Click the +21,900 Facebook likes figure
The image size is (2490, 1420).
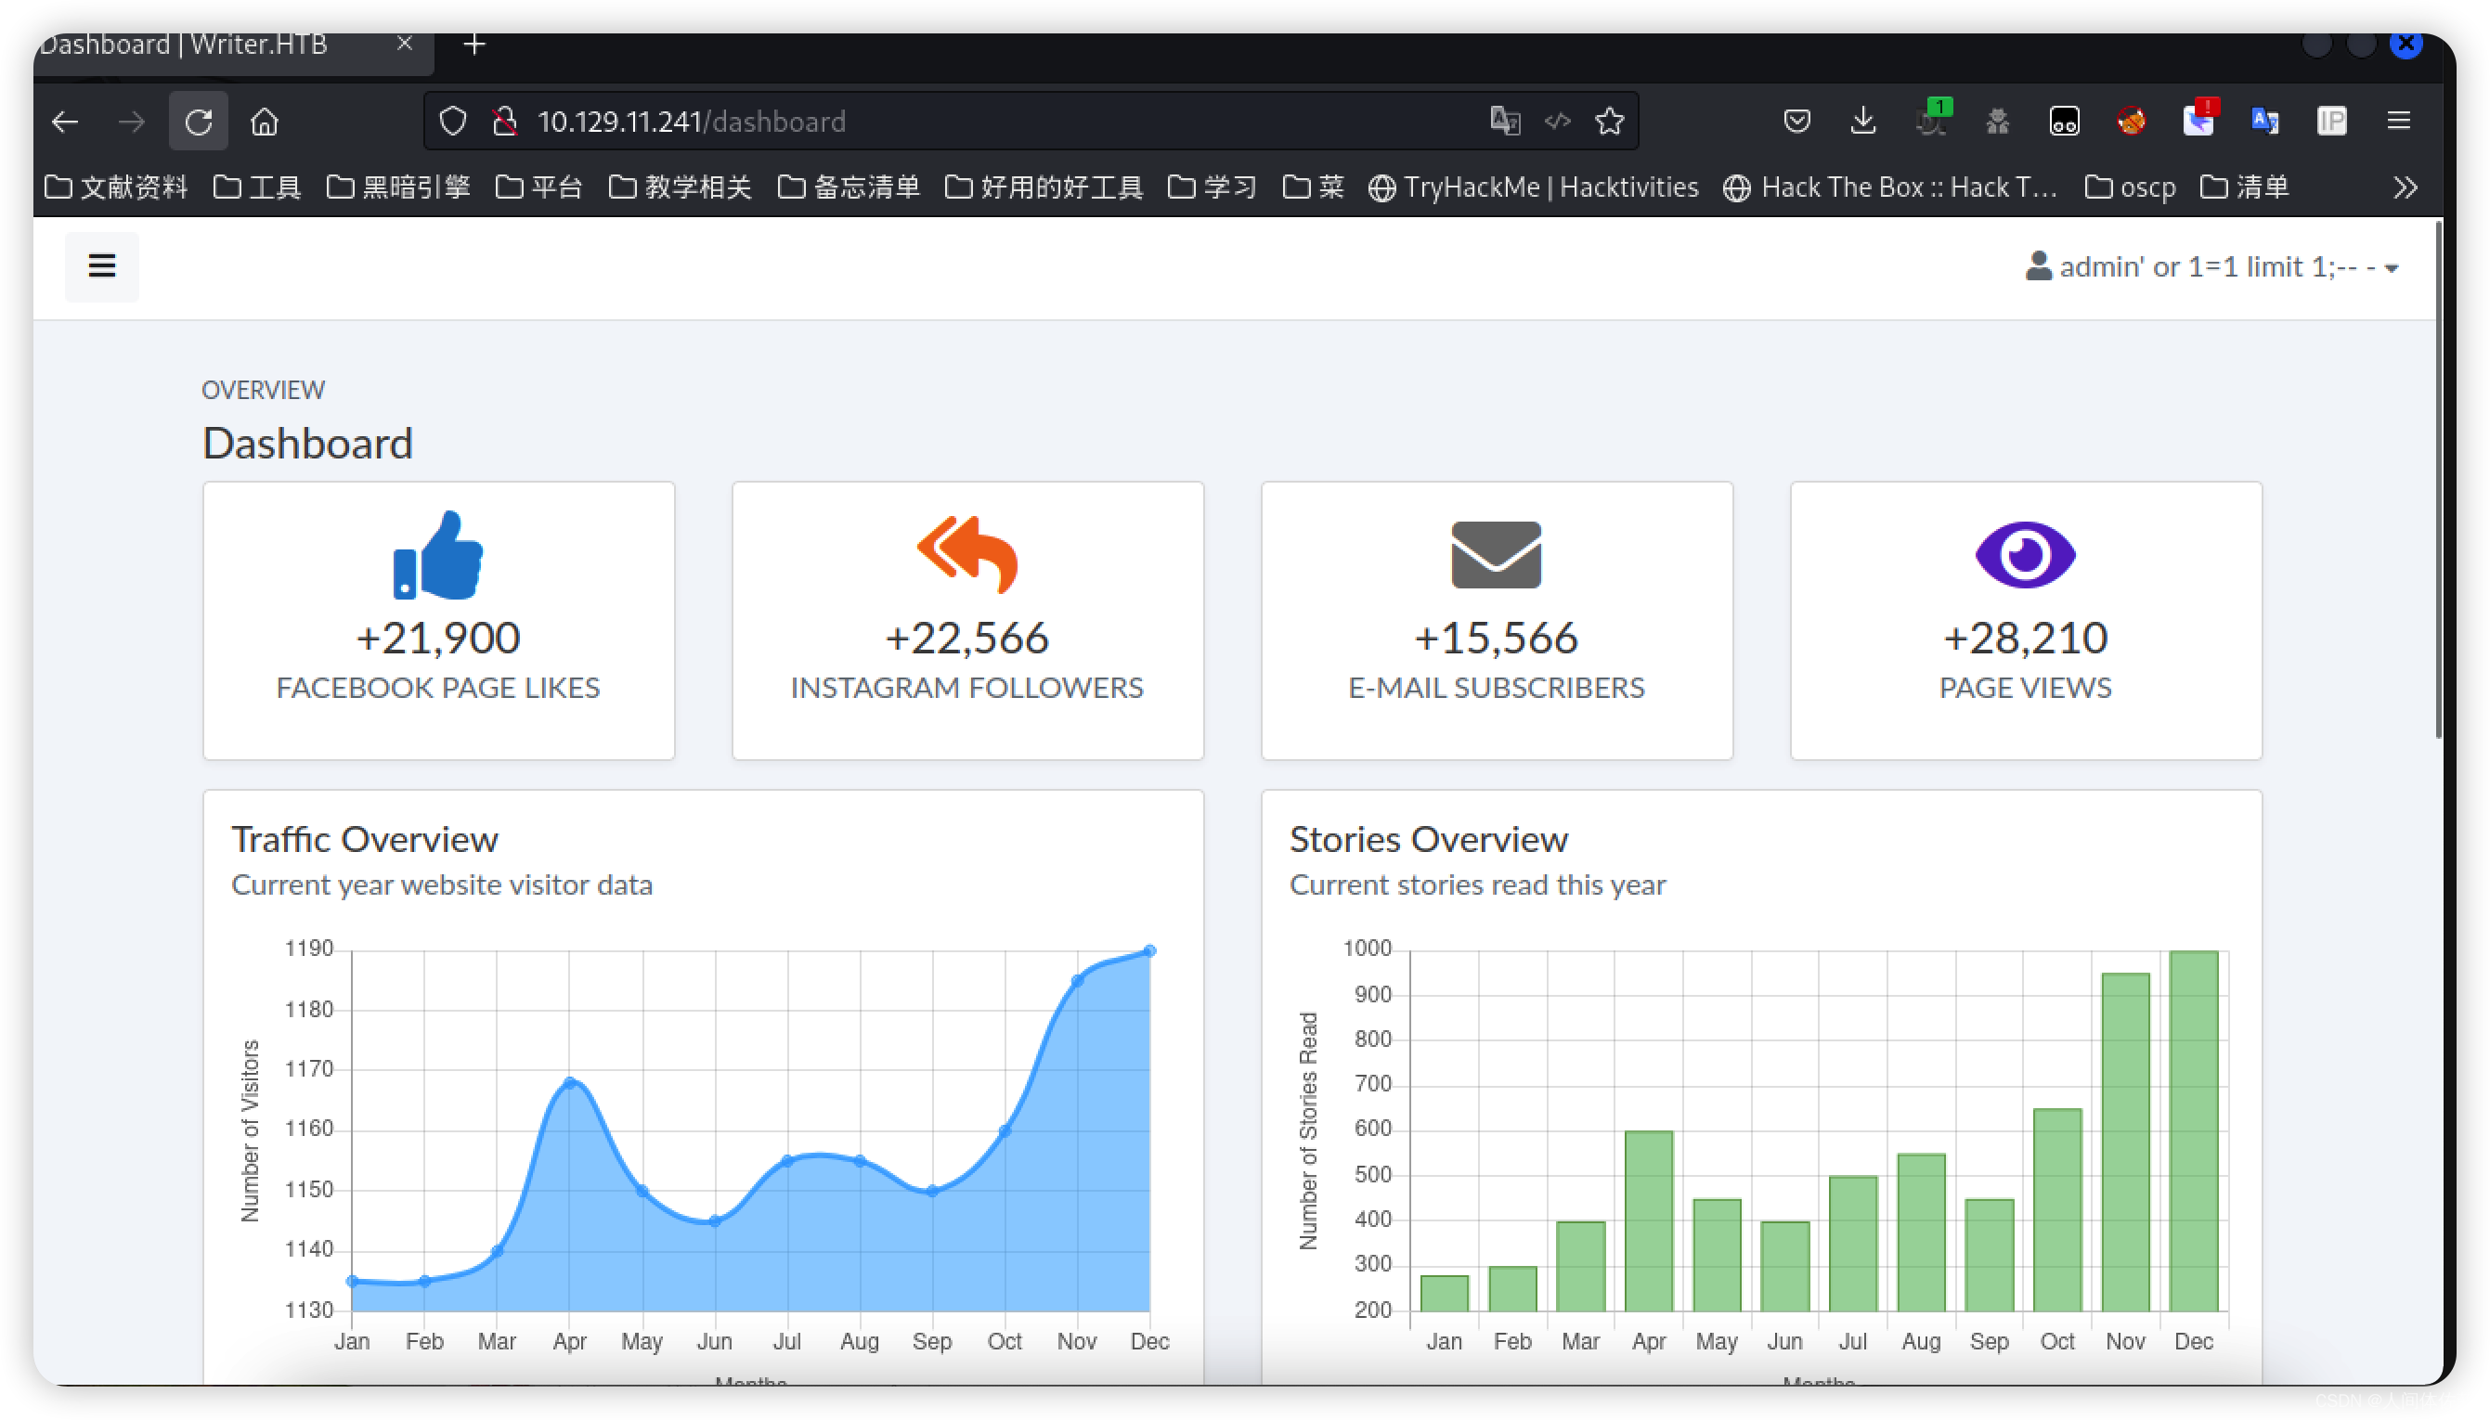(x=438, y=638)
